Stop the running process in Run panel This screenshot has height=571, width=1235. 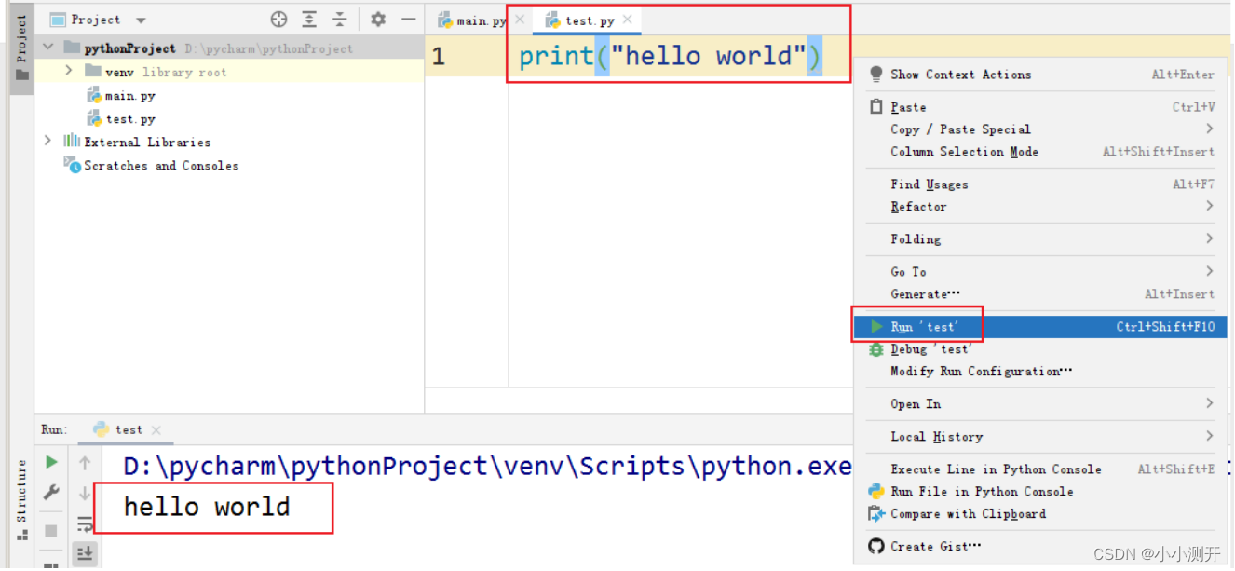(51, 530)
